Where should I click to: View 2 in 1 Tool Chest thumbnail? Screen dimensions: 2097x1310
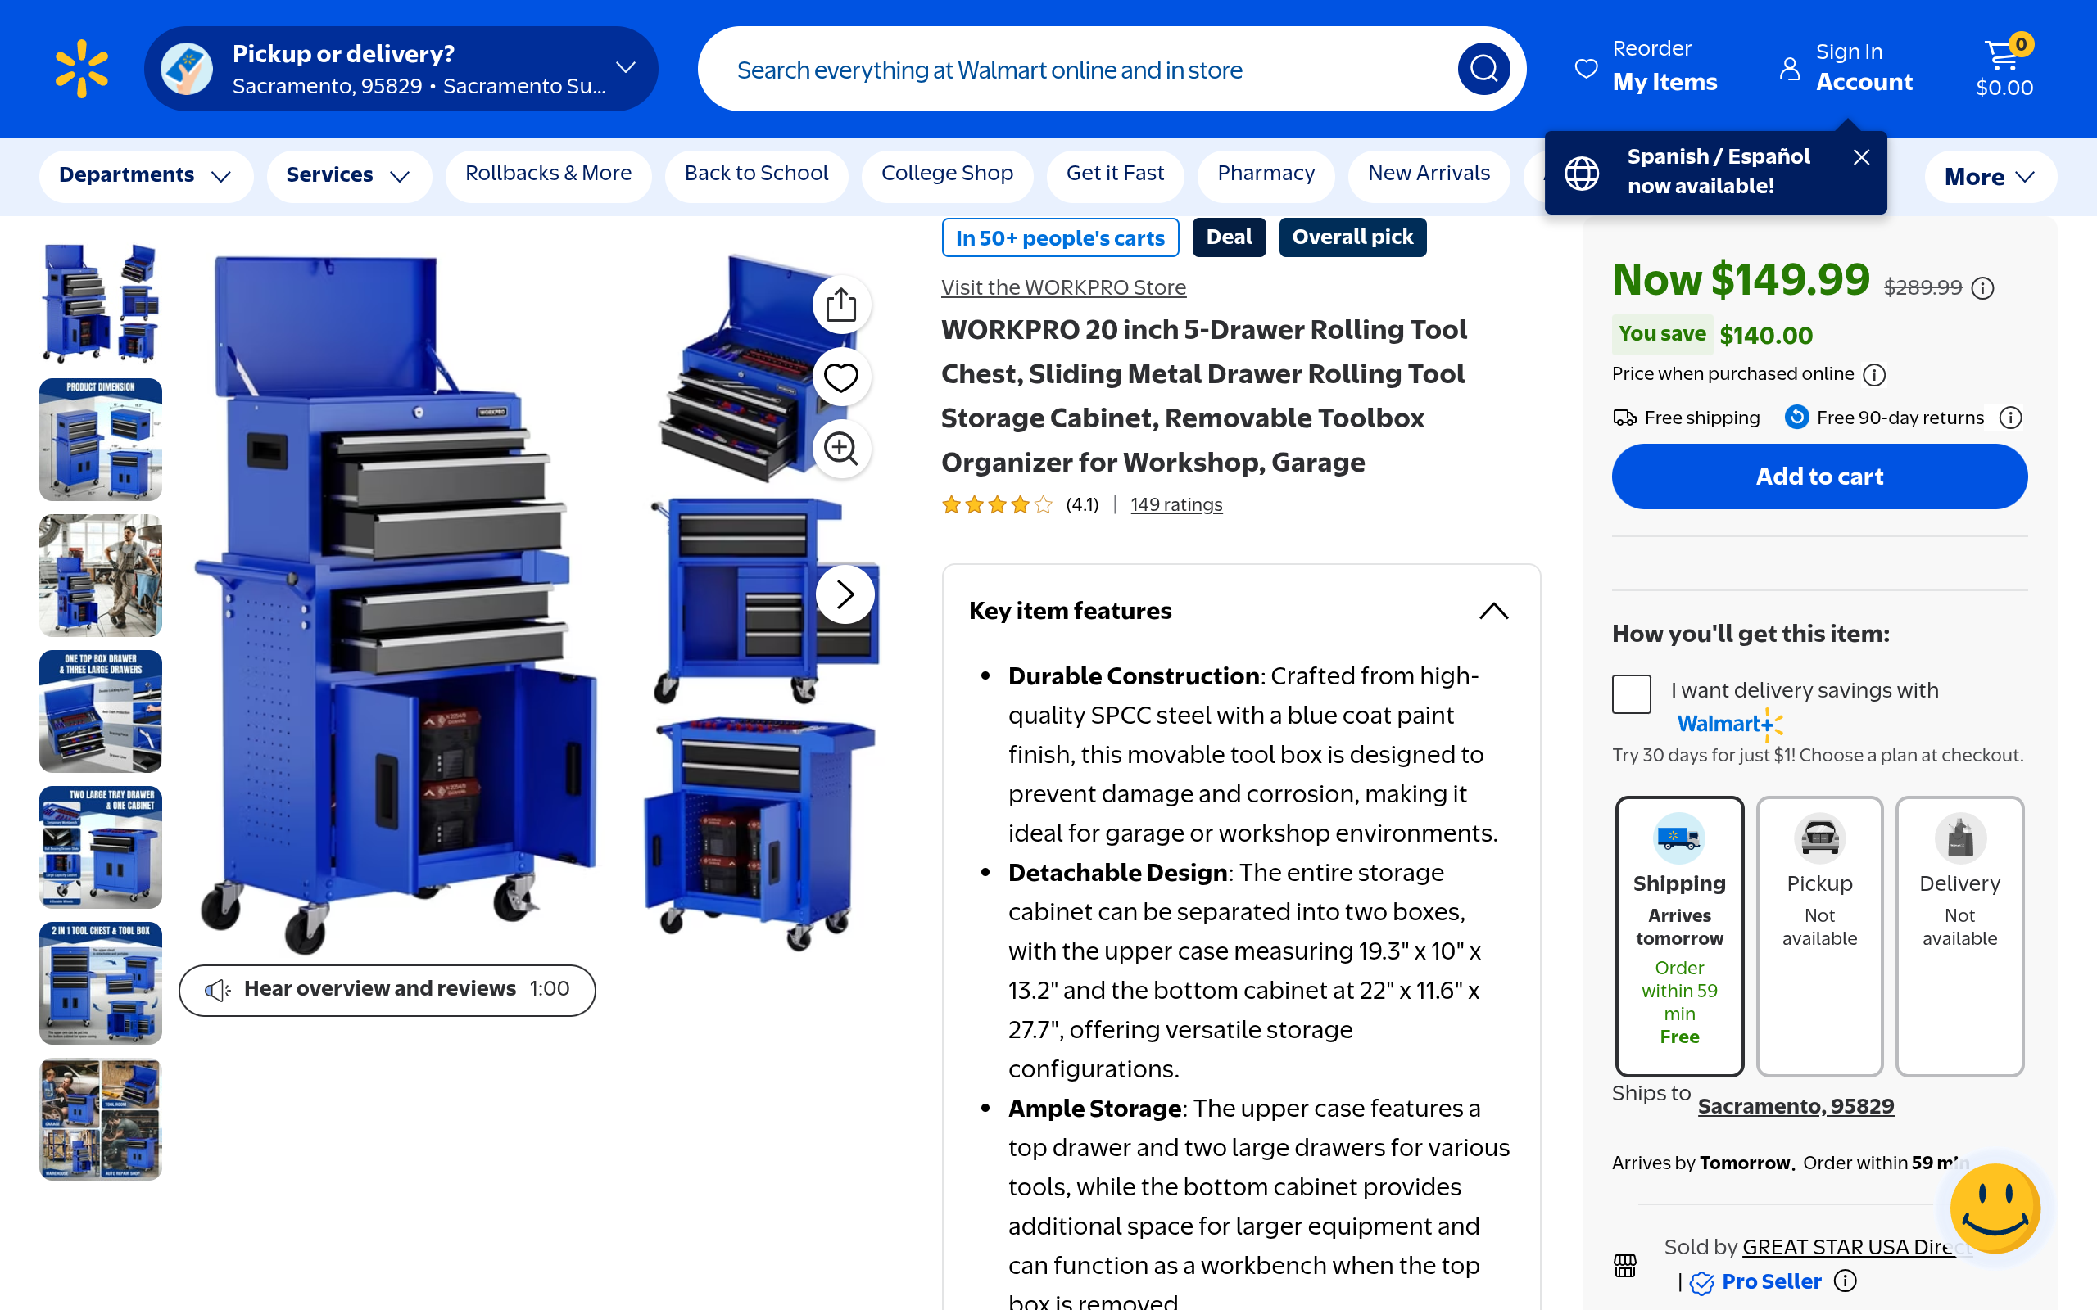click(101, 983)
